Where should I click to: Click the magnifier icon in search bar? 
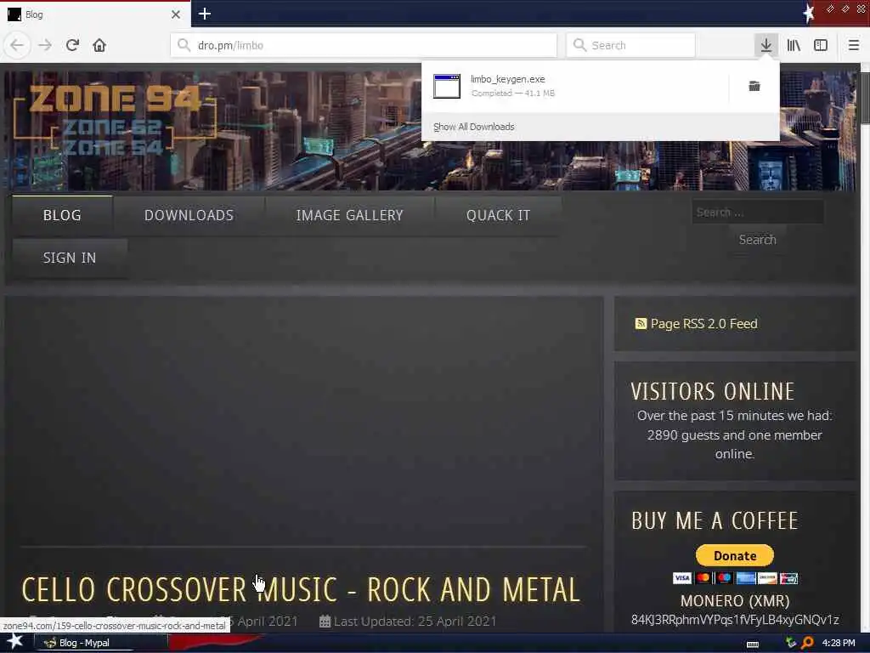click(579, 45)
